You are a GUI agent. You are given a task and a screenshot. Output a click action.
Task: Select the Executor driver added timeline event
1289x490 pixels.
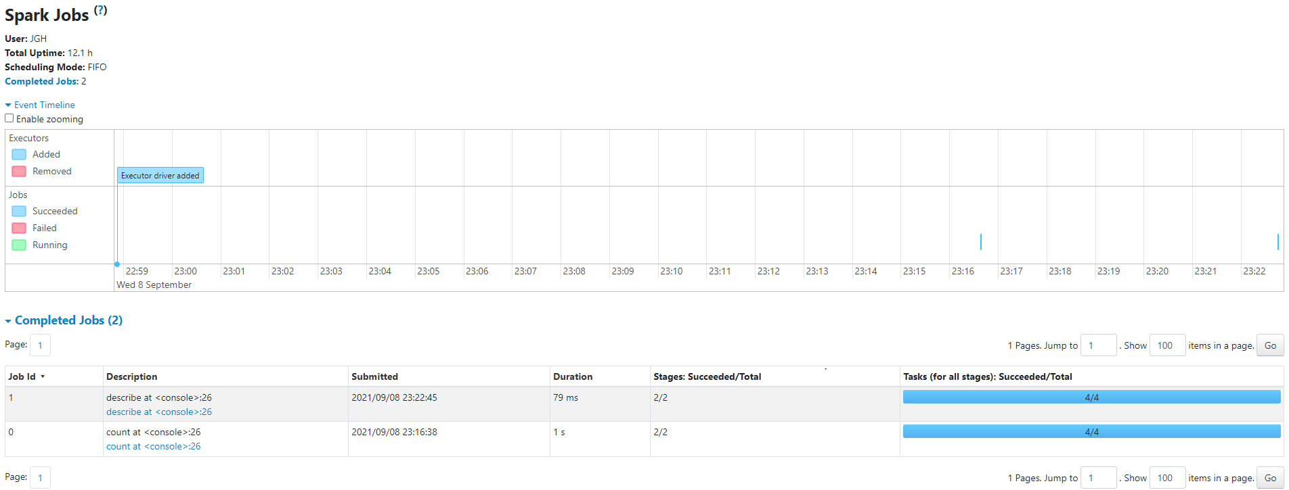[x=160, y=175]
